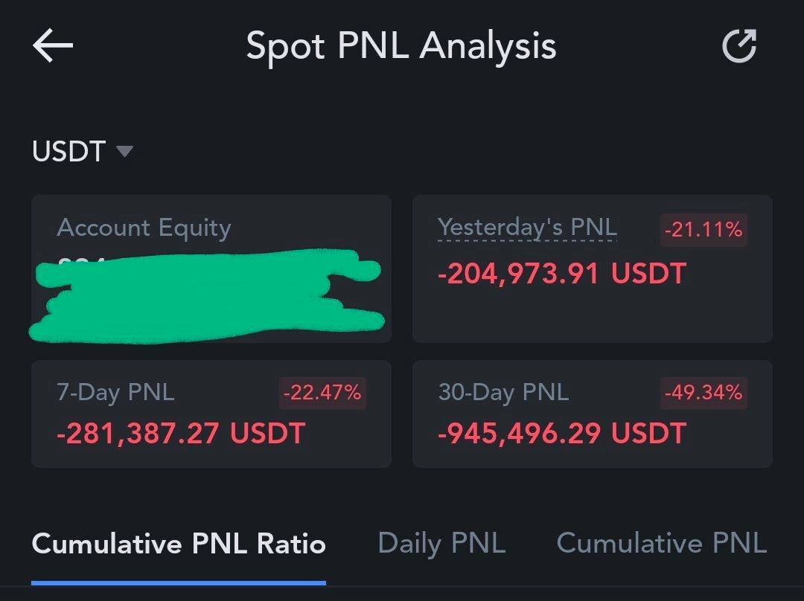Screen dimensions: 804x601
Task: Select the Cumulative PNL Ratio tab
Action: 179,544
